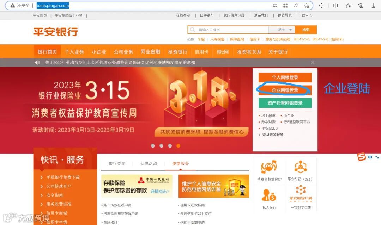Open 平安好链 (SAS) icon
Screen dimensions: 381x225
click(x=301, y=167)
